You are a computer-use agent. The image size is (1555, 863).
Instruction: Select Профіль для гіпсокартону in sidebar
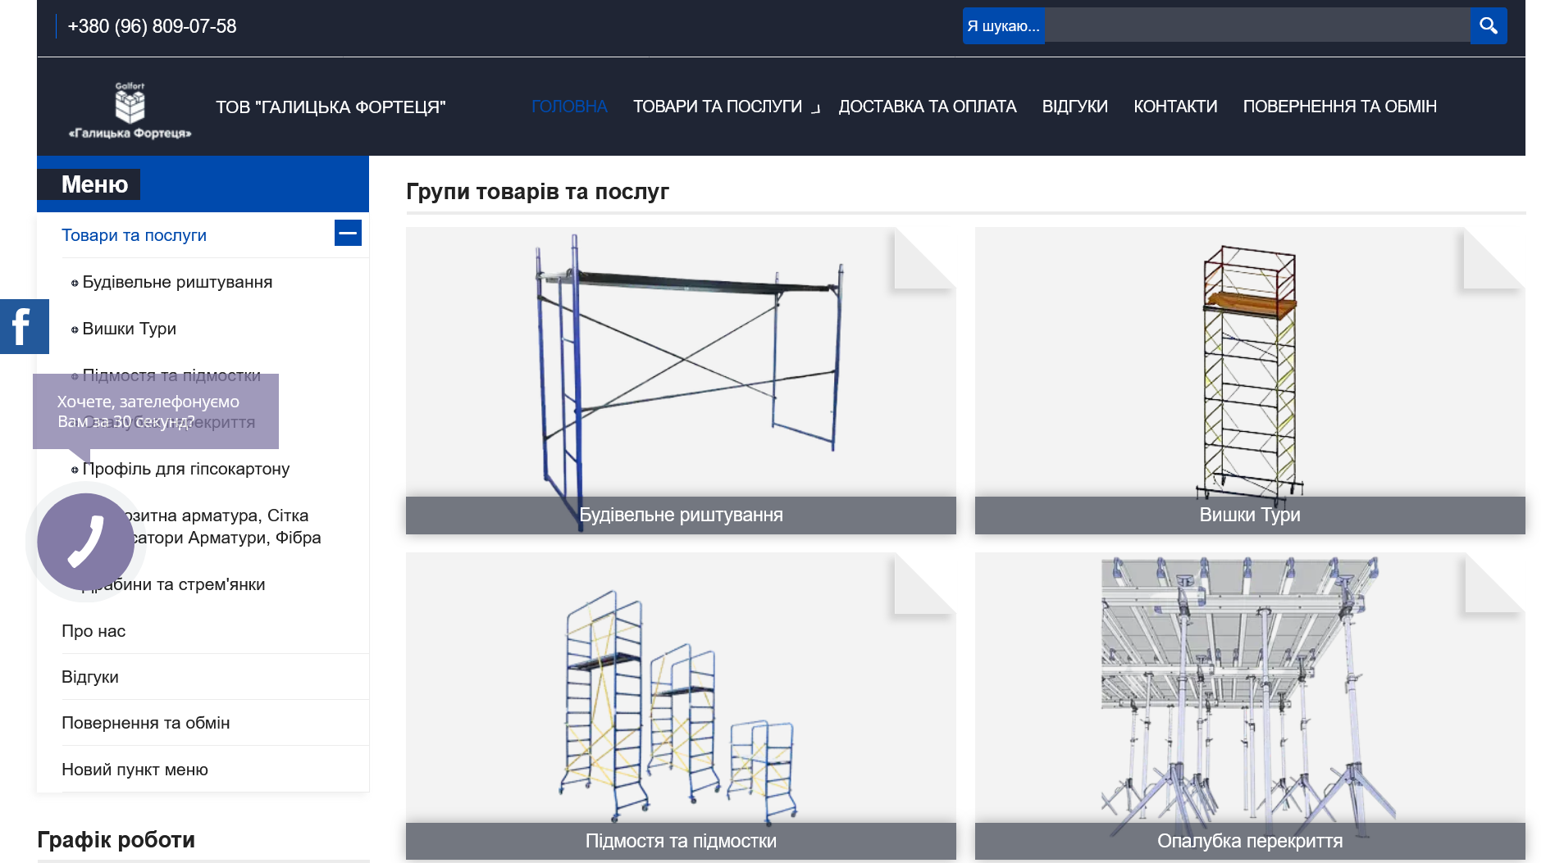click(x=186, y=469)
